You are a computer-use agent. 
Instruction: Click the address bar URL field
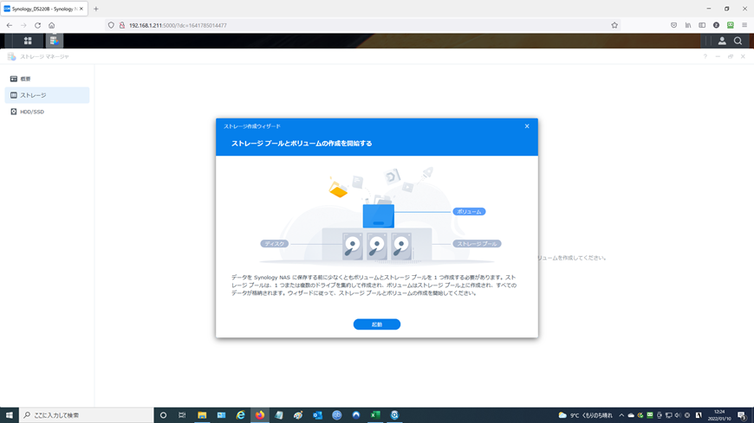[x=363, y=25]
